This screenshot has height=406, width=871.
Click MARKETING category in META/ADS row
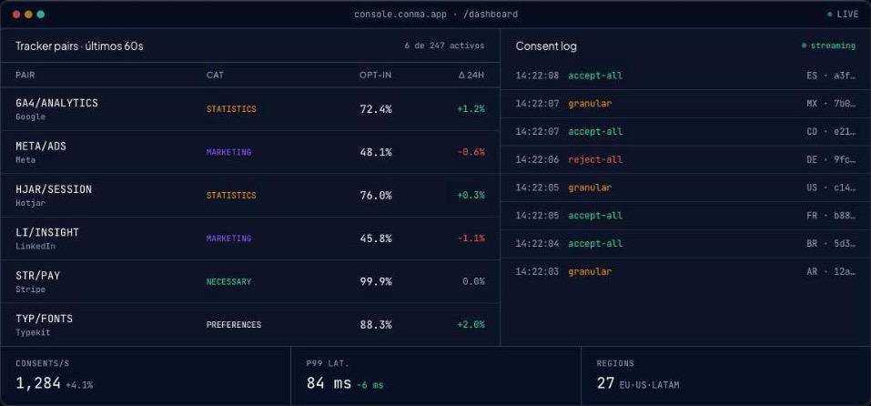[x=228, y=152]
